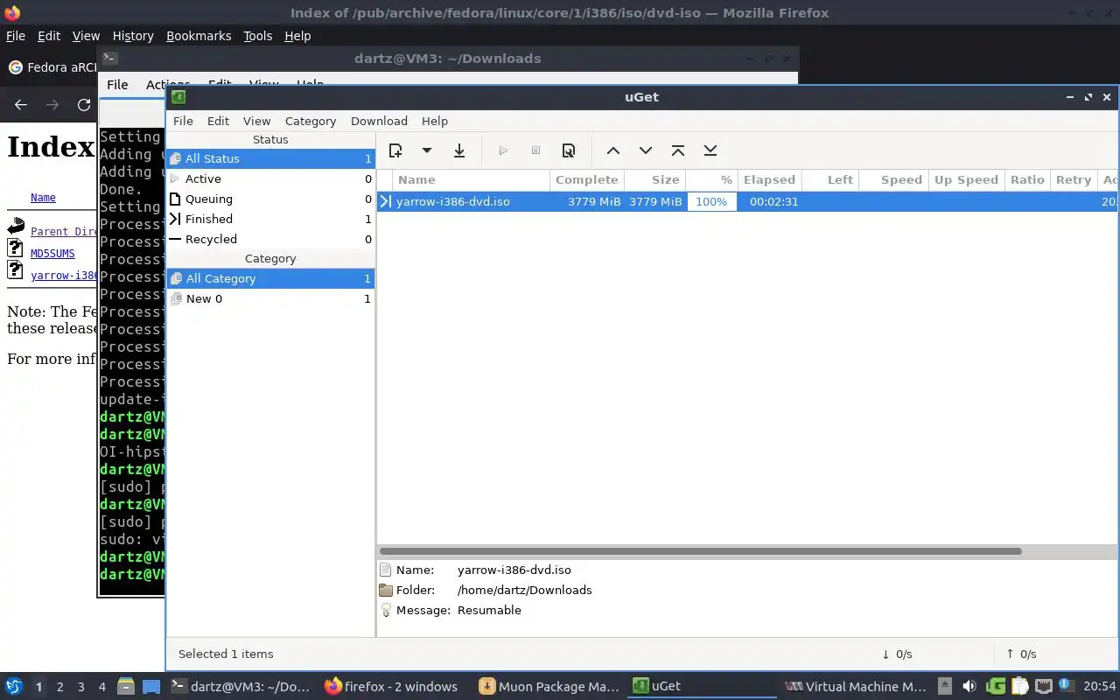Viewport: 1120px width, 700px height.
Task: Open the uGet View menu
Action: click(x=256, y=121)
